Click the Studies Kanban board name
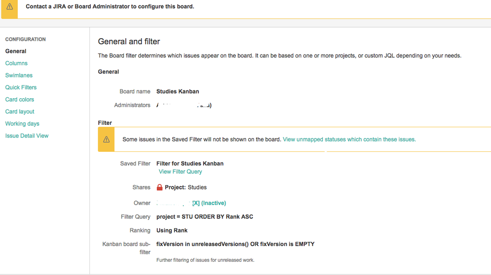Image resolution: width=491 pixels, height=275 pixels. (177, 91)
